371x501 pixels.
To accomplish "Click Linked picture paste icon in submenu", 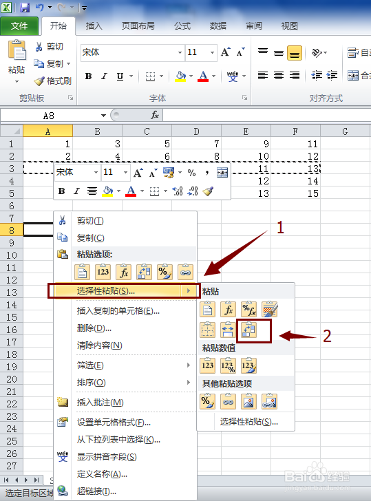I will pyautogui.click(x=269, y=401).
